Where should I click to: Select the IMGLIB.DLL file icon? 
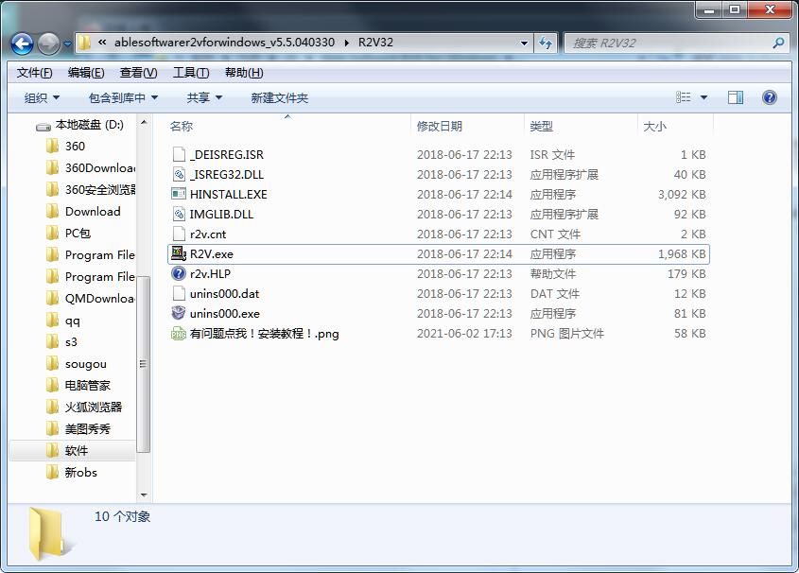click(179, 214)
